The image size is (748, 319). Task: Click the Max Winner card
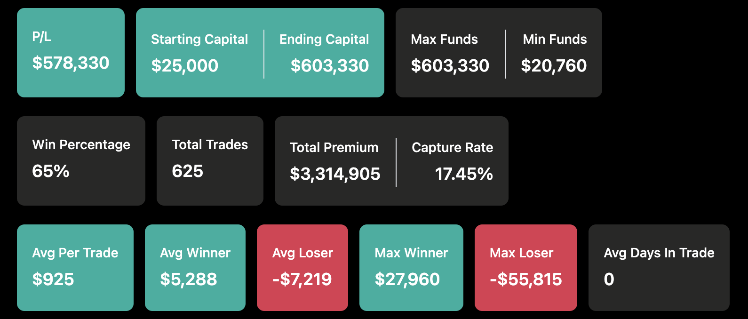[x=411, y=267]
